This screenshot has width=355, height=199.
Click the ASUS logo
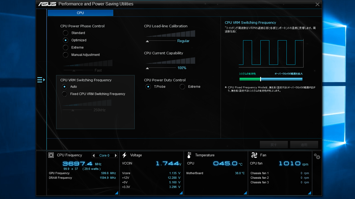click(47, 4)
